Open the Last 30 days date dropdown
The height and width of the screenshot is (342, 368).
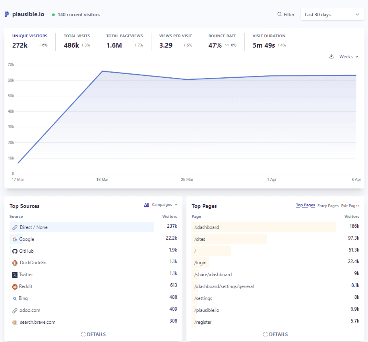click(332, 14)
